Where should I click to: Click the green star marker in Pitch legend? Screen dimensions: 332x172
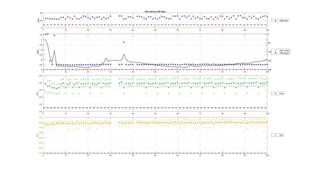276,94
